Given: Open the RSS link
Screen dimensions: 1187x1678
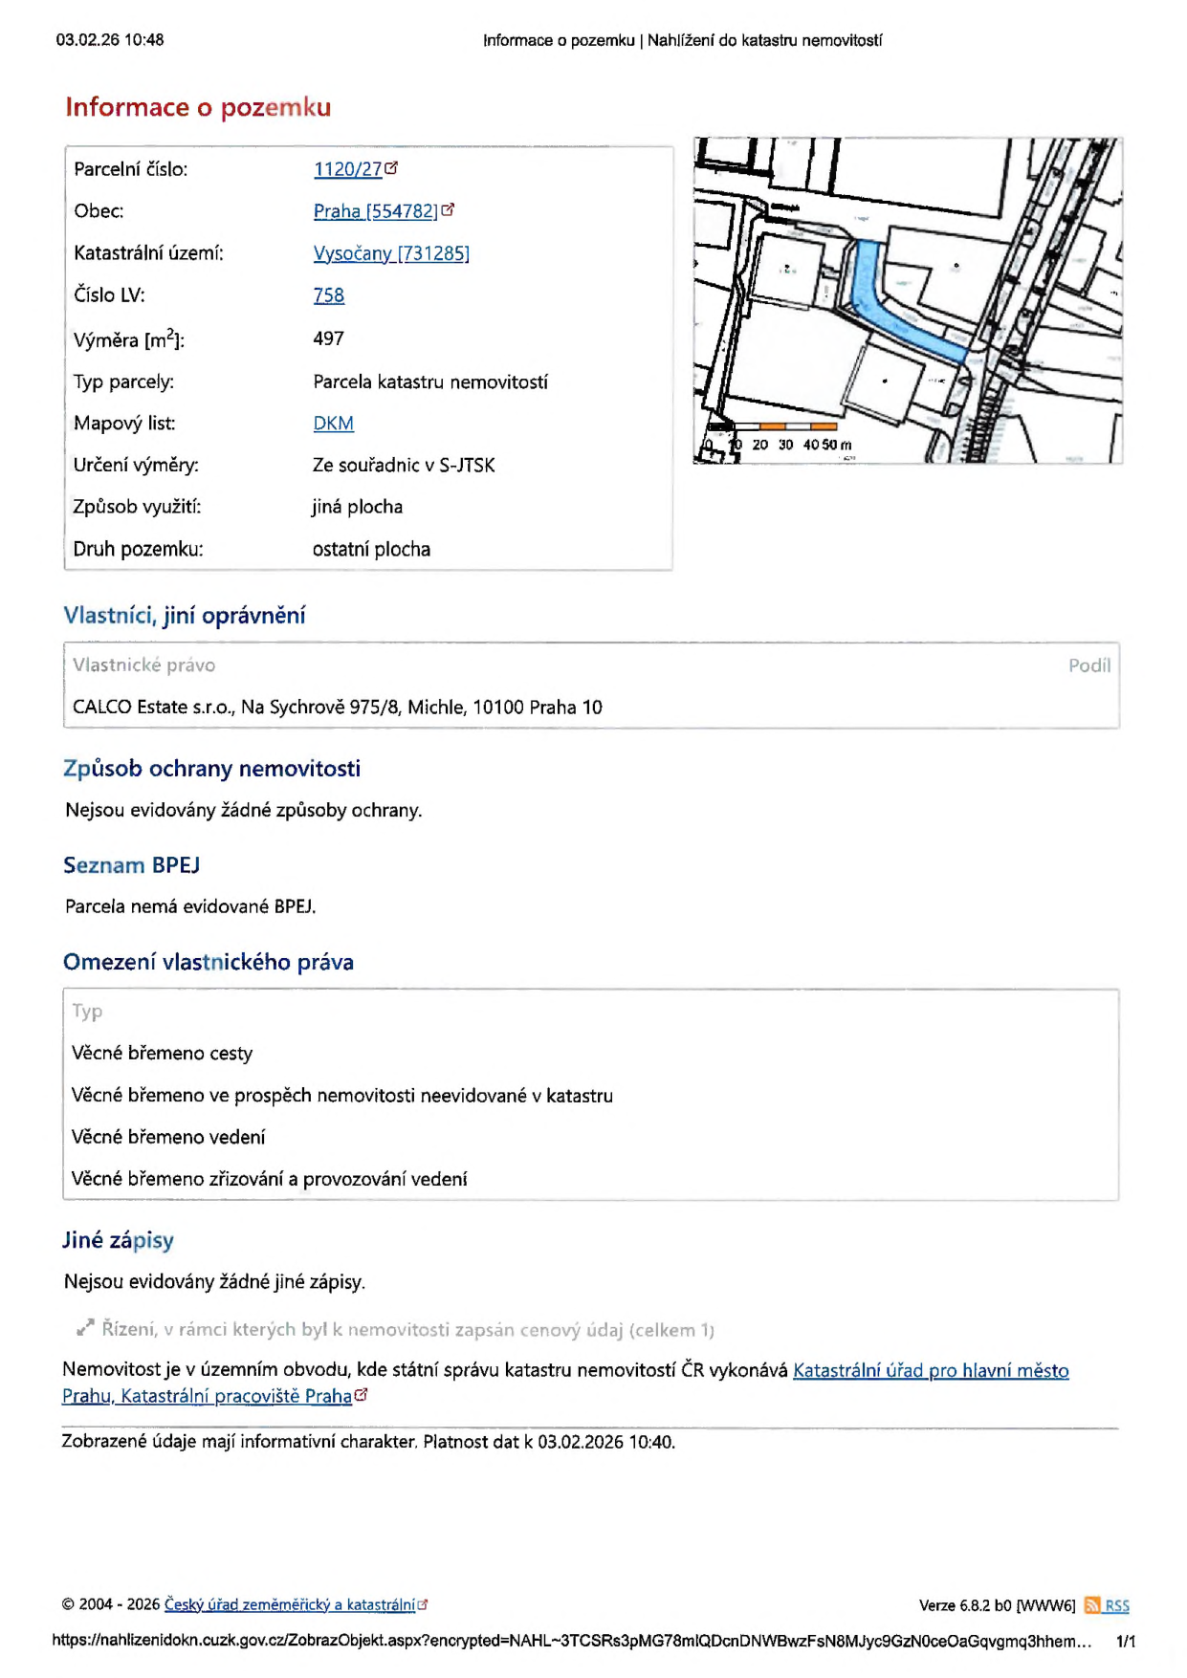Looking at the screenshot, I should point(1117,1606).
